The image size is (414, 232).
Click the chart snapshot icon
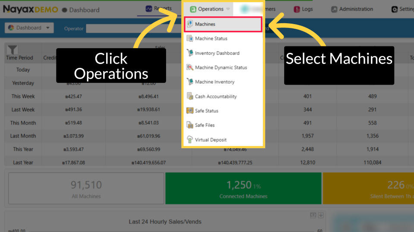[313, 215]
